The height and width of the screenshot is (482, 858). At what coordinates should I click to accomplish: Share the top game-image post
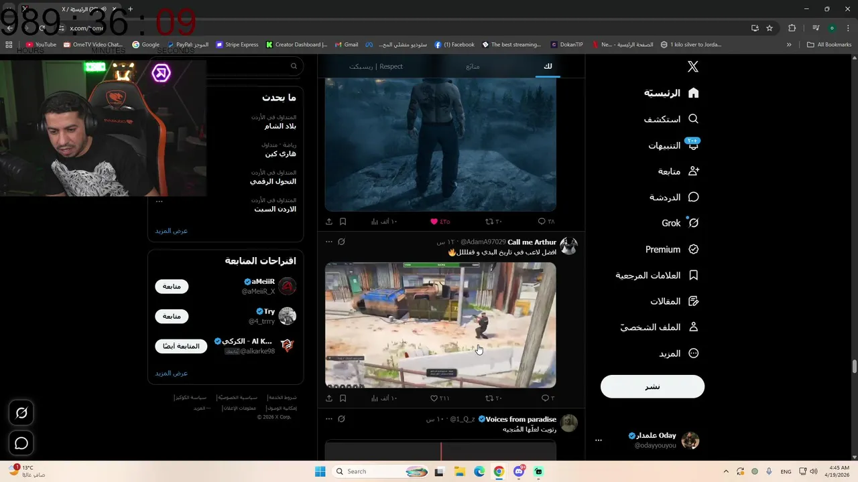coord(329,222)
